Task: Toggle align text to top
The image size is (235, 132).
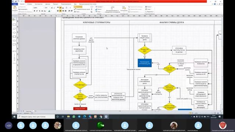Action: tap(58, 8)
